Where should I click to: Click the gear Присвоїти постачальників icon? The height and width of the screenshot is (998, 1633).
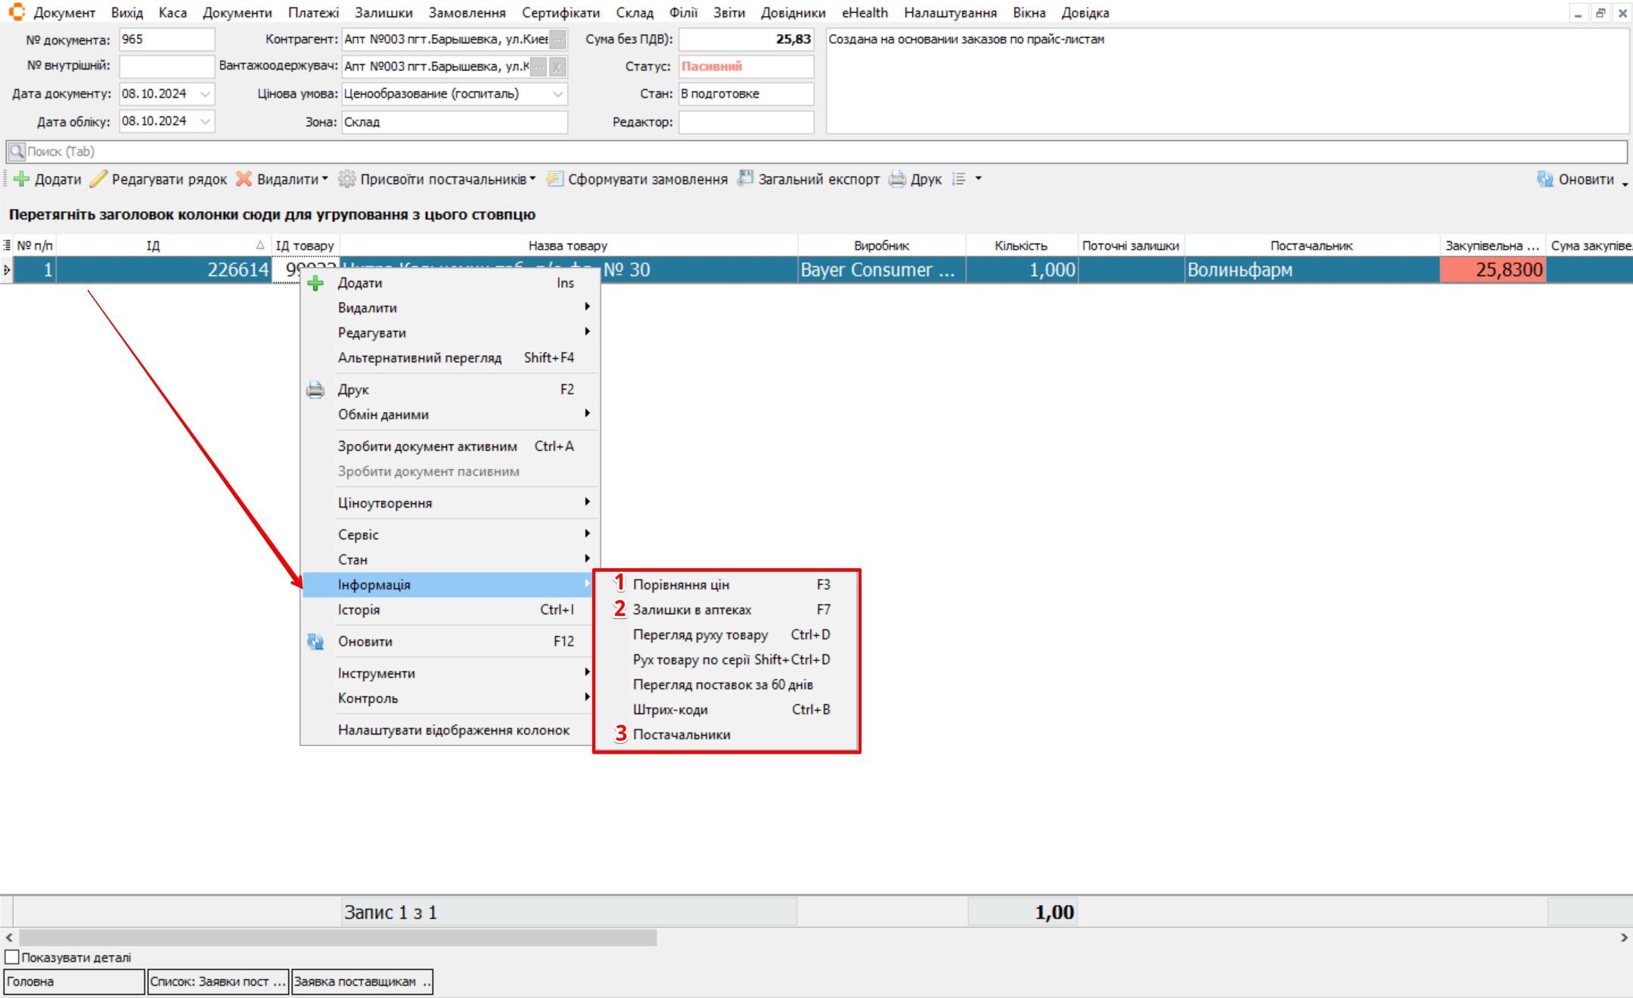point(346,179)
